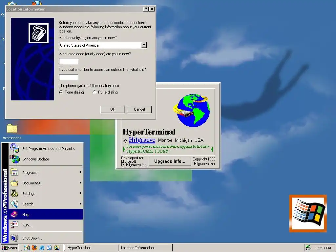
Task: Open the country/region dropdown list
Action: click(144, 45)
